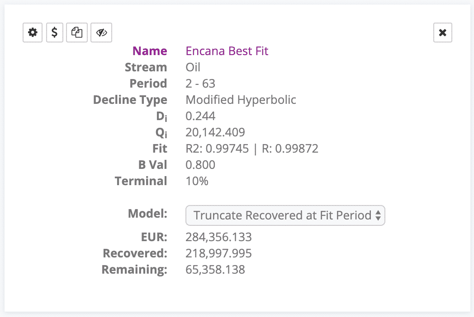Click the Model: field label

click(x=147, y=214)
